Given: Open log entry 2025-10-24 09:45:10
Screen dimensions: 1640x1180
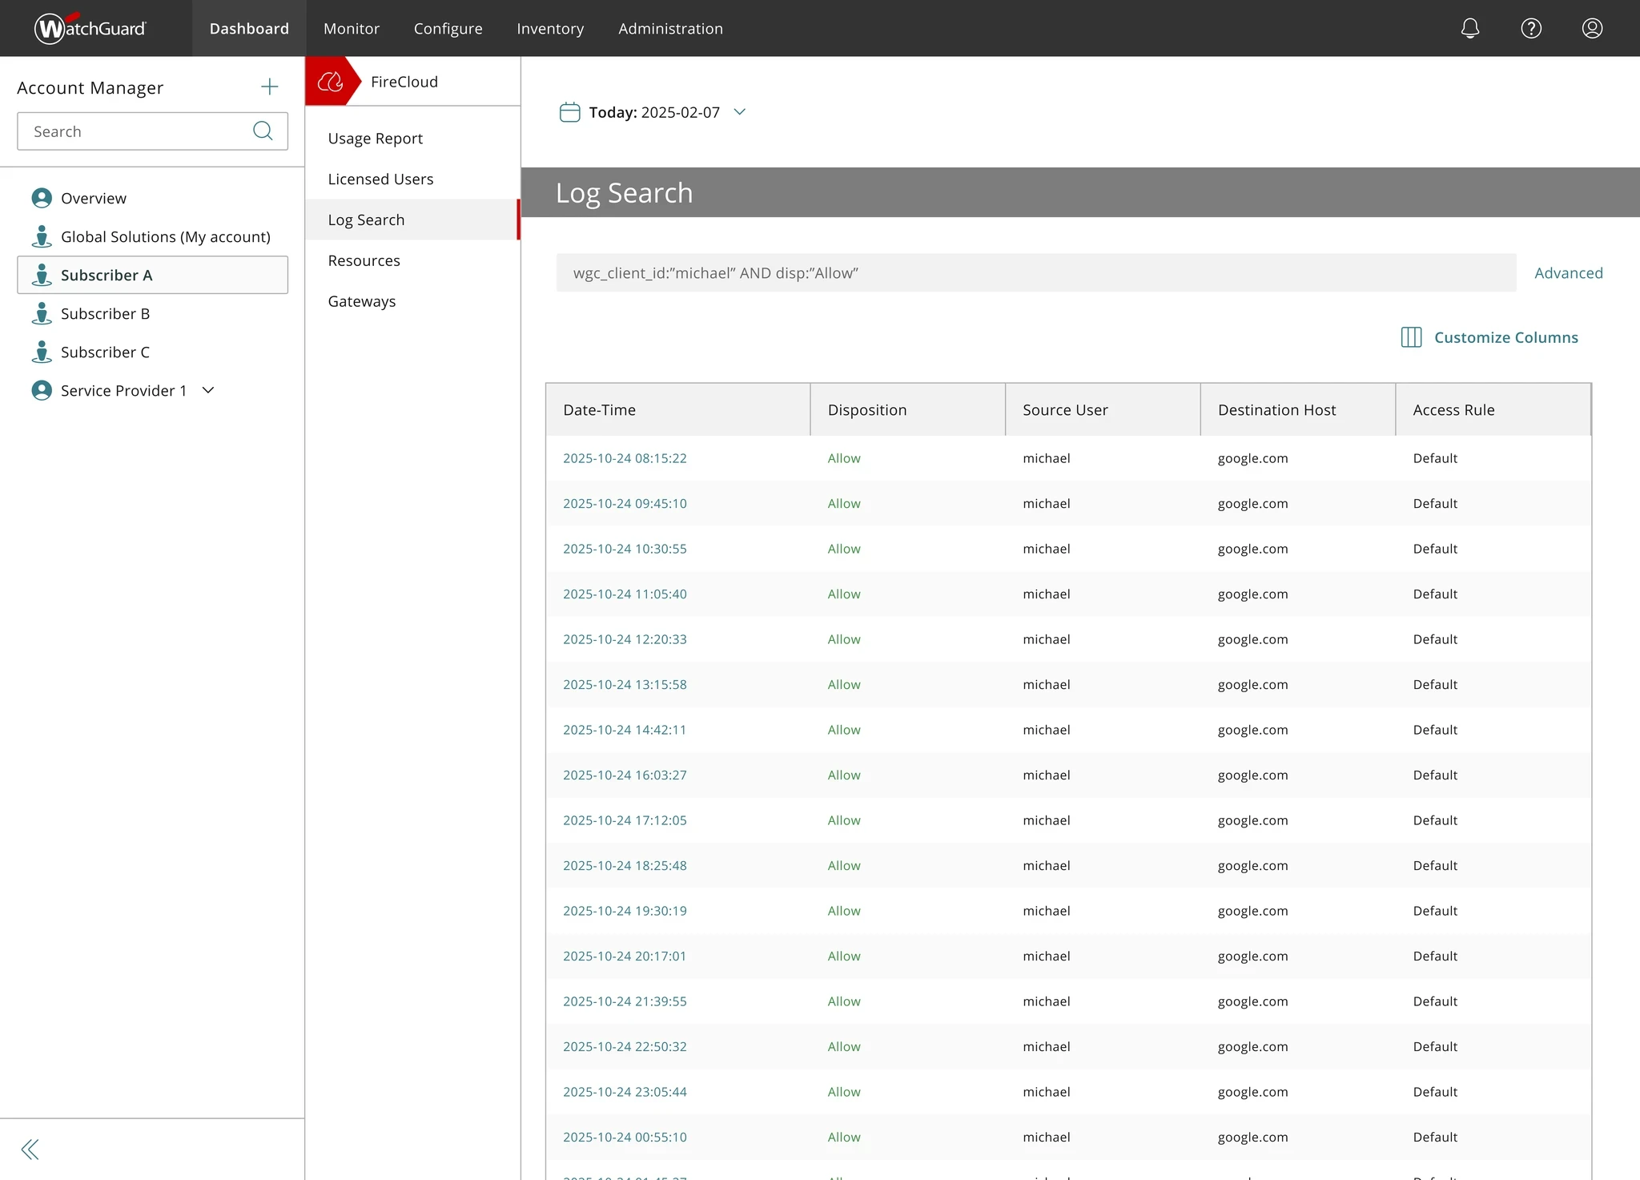Looking at the screenshot, I should [625, 503].
